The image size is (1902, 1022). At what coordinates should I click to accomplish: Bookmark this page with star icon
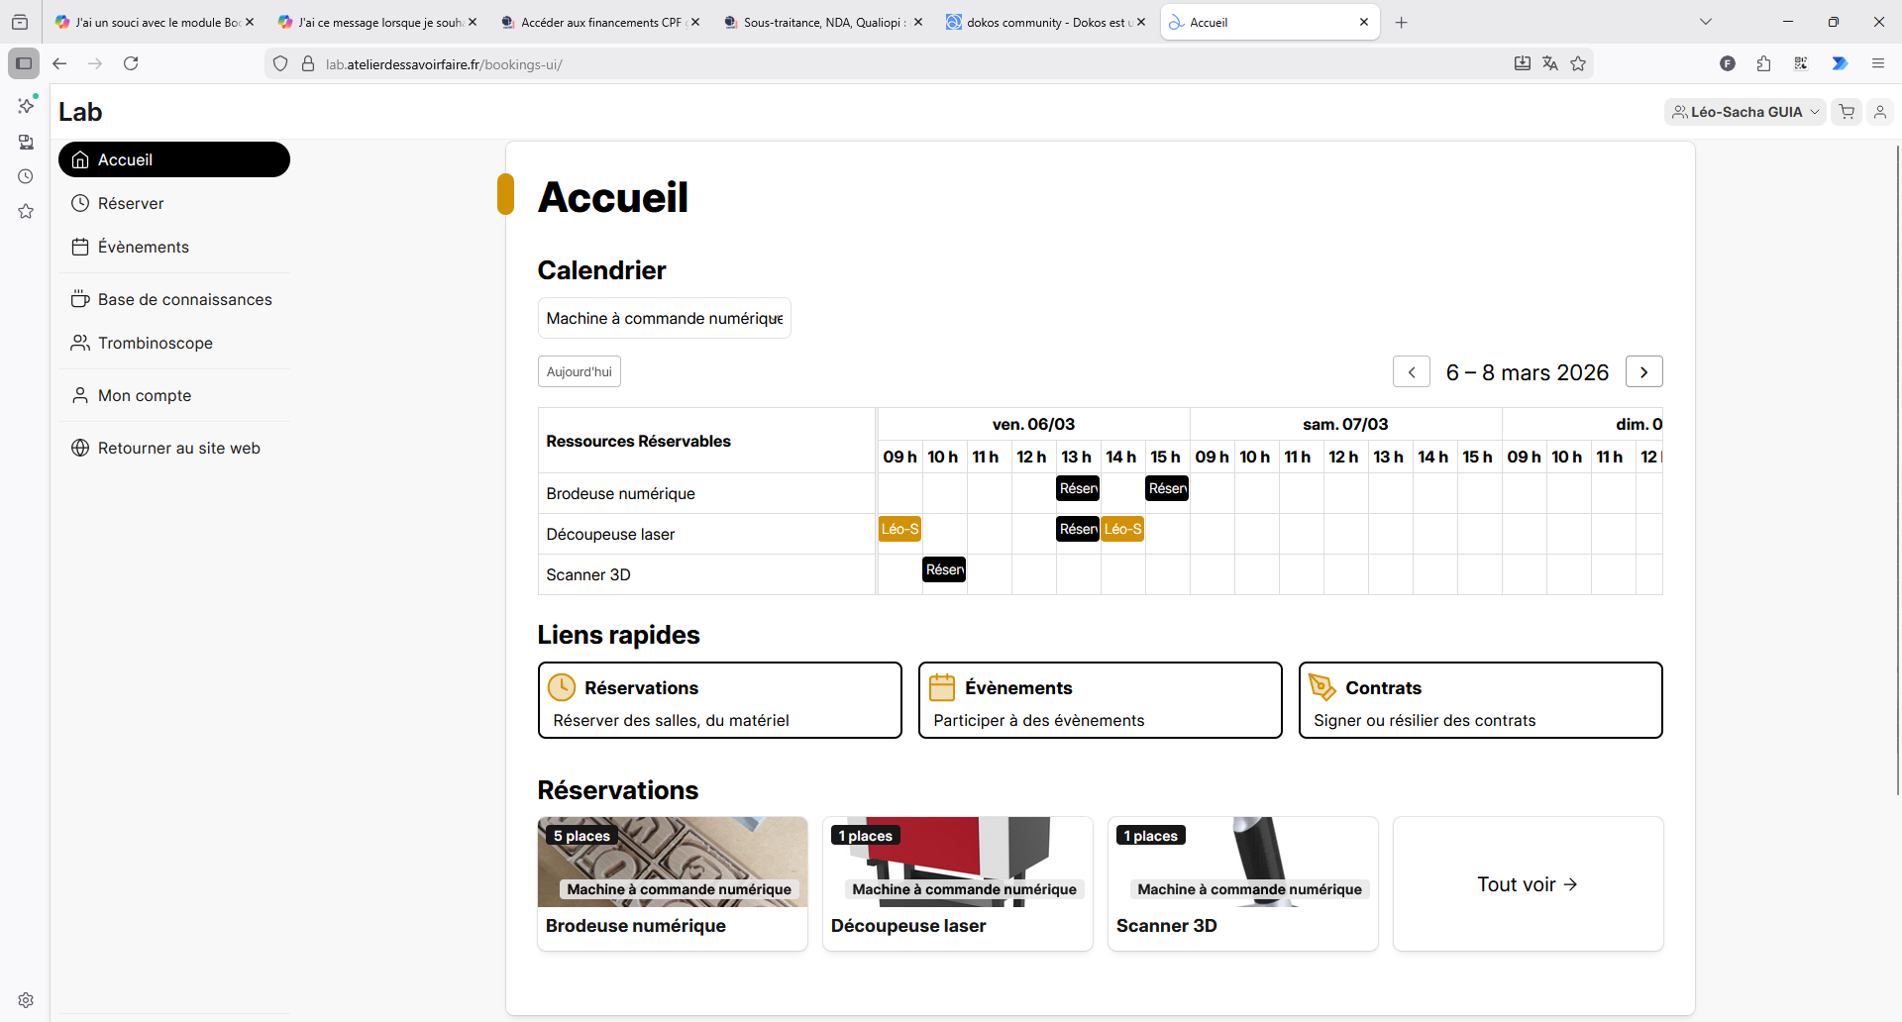(x=1578, y=63)
